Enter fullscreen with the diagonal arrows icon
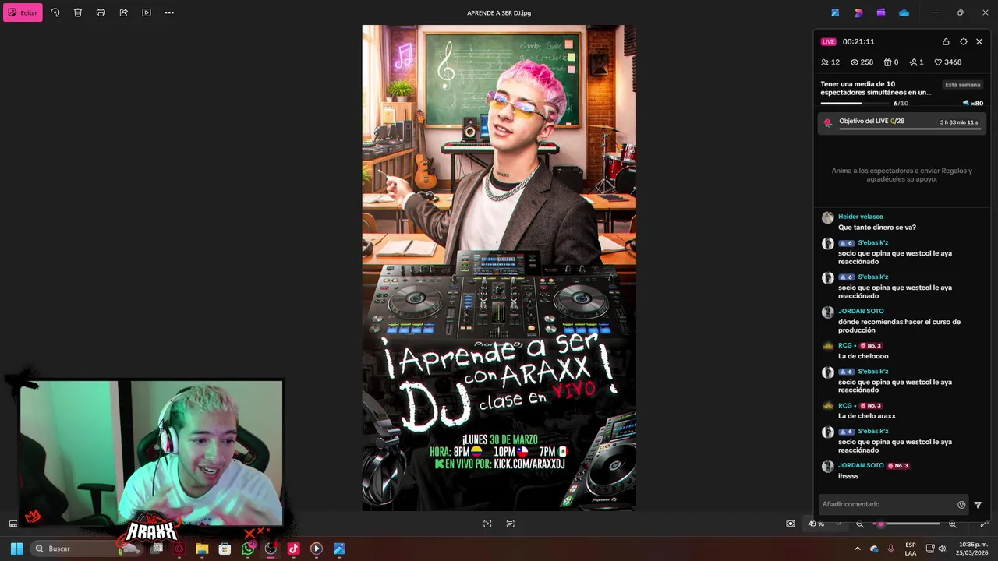 click(983, 524)
